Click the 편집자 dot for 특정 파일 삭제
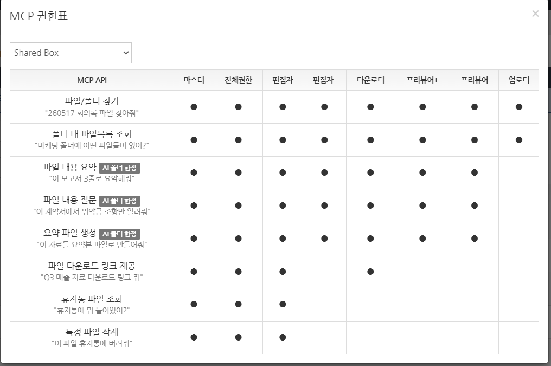The width and height of the screenshot is (551, 366). tap(283, 337)
